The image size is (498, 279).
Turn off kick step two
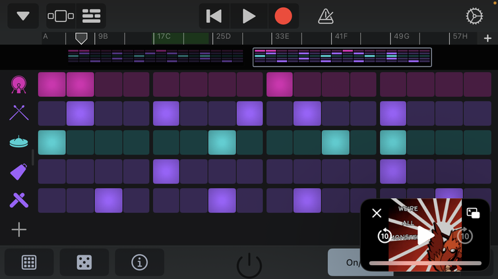tap(80, 84)
